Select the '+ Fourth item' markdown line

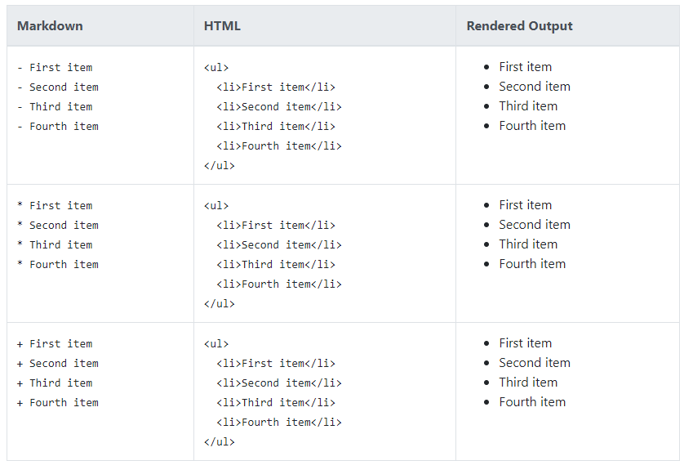[58, 403]
